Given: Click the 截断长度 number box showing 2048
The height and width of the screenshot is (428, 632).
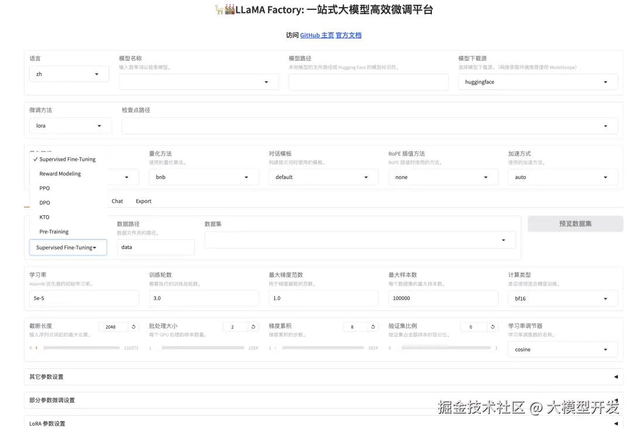Looking at the screenshot, I should 114,326.
